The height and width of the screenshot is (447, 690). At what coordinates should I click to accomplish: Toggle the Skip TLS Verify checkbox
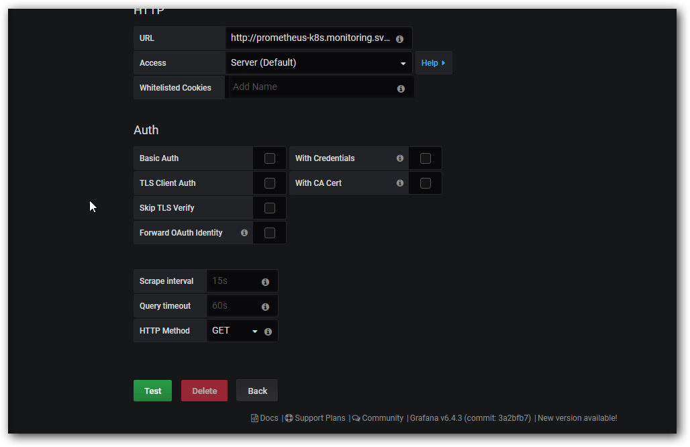(270, 208)
